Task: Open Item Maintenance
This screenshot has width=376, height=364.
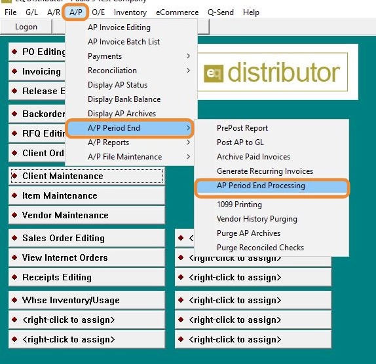Action: coord(87,195)
